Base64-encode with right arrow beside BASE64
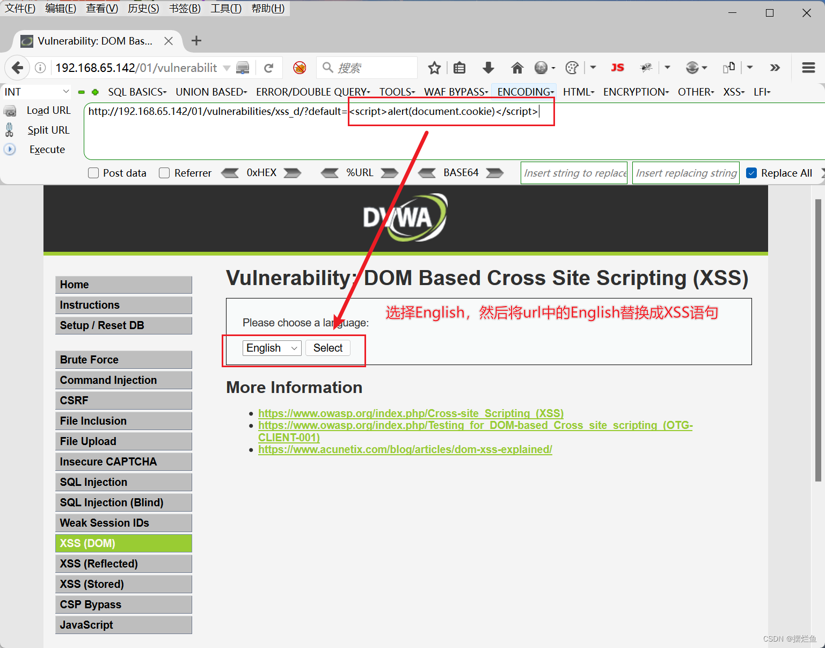The height and width of the screenshot is (648, 825). pyautogui.click(x=494, y=173)
